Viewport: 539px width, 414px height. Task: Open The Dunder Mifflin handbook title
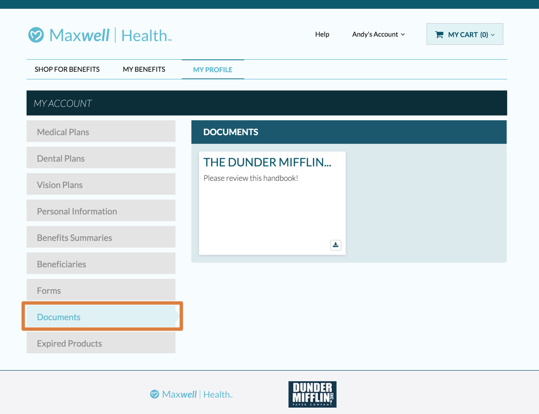pos(267,162)
